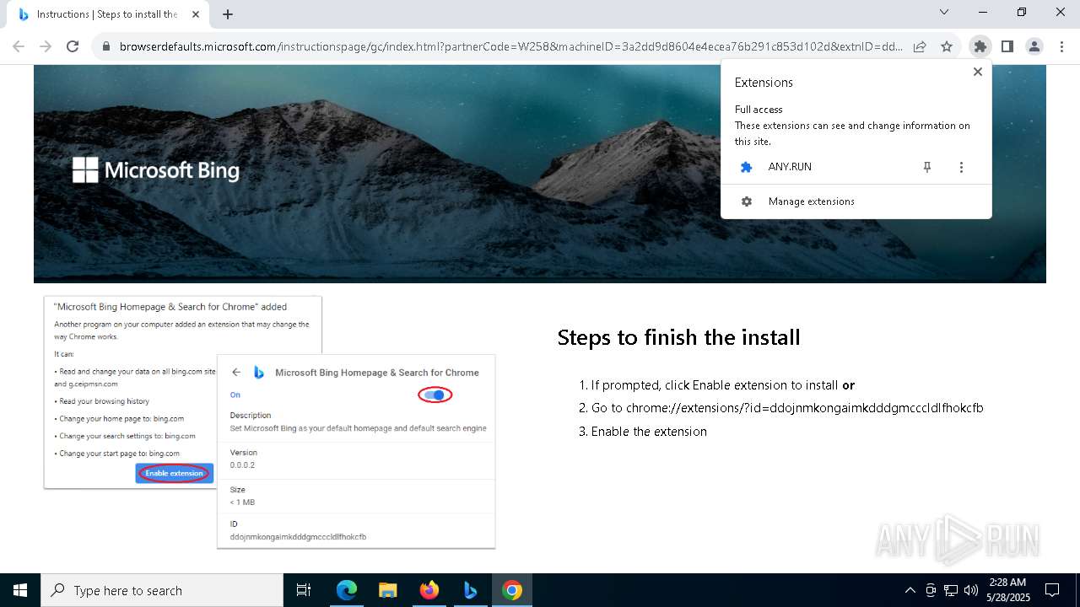The height and width of the screenshot is (607, 1080).
Task: Open a new tab with plus button
Action: pyautogui.click(x=228, y=14)
